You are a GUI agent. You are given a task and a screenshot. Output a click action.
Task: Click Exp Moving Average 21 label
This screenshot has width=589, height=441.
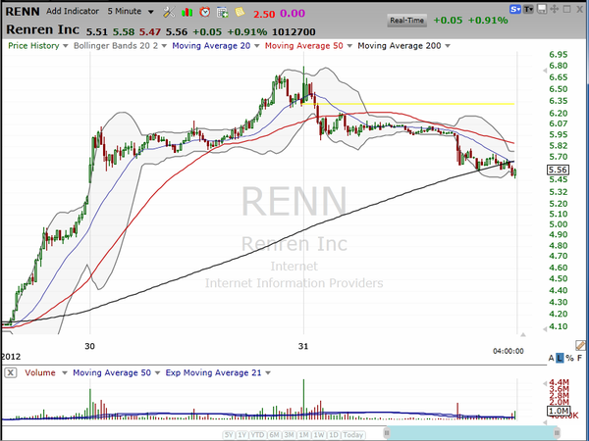click(x=213, y=372)
